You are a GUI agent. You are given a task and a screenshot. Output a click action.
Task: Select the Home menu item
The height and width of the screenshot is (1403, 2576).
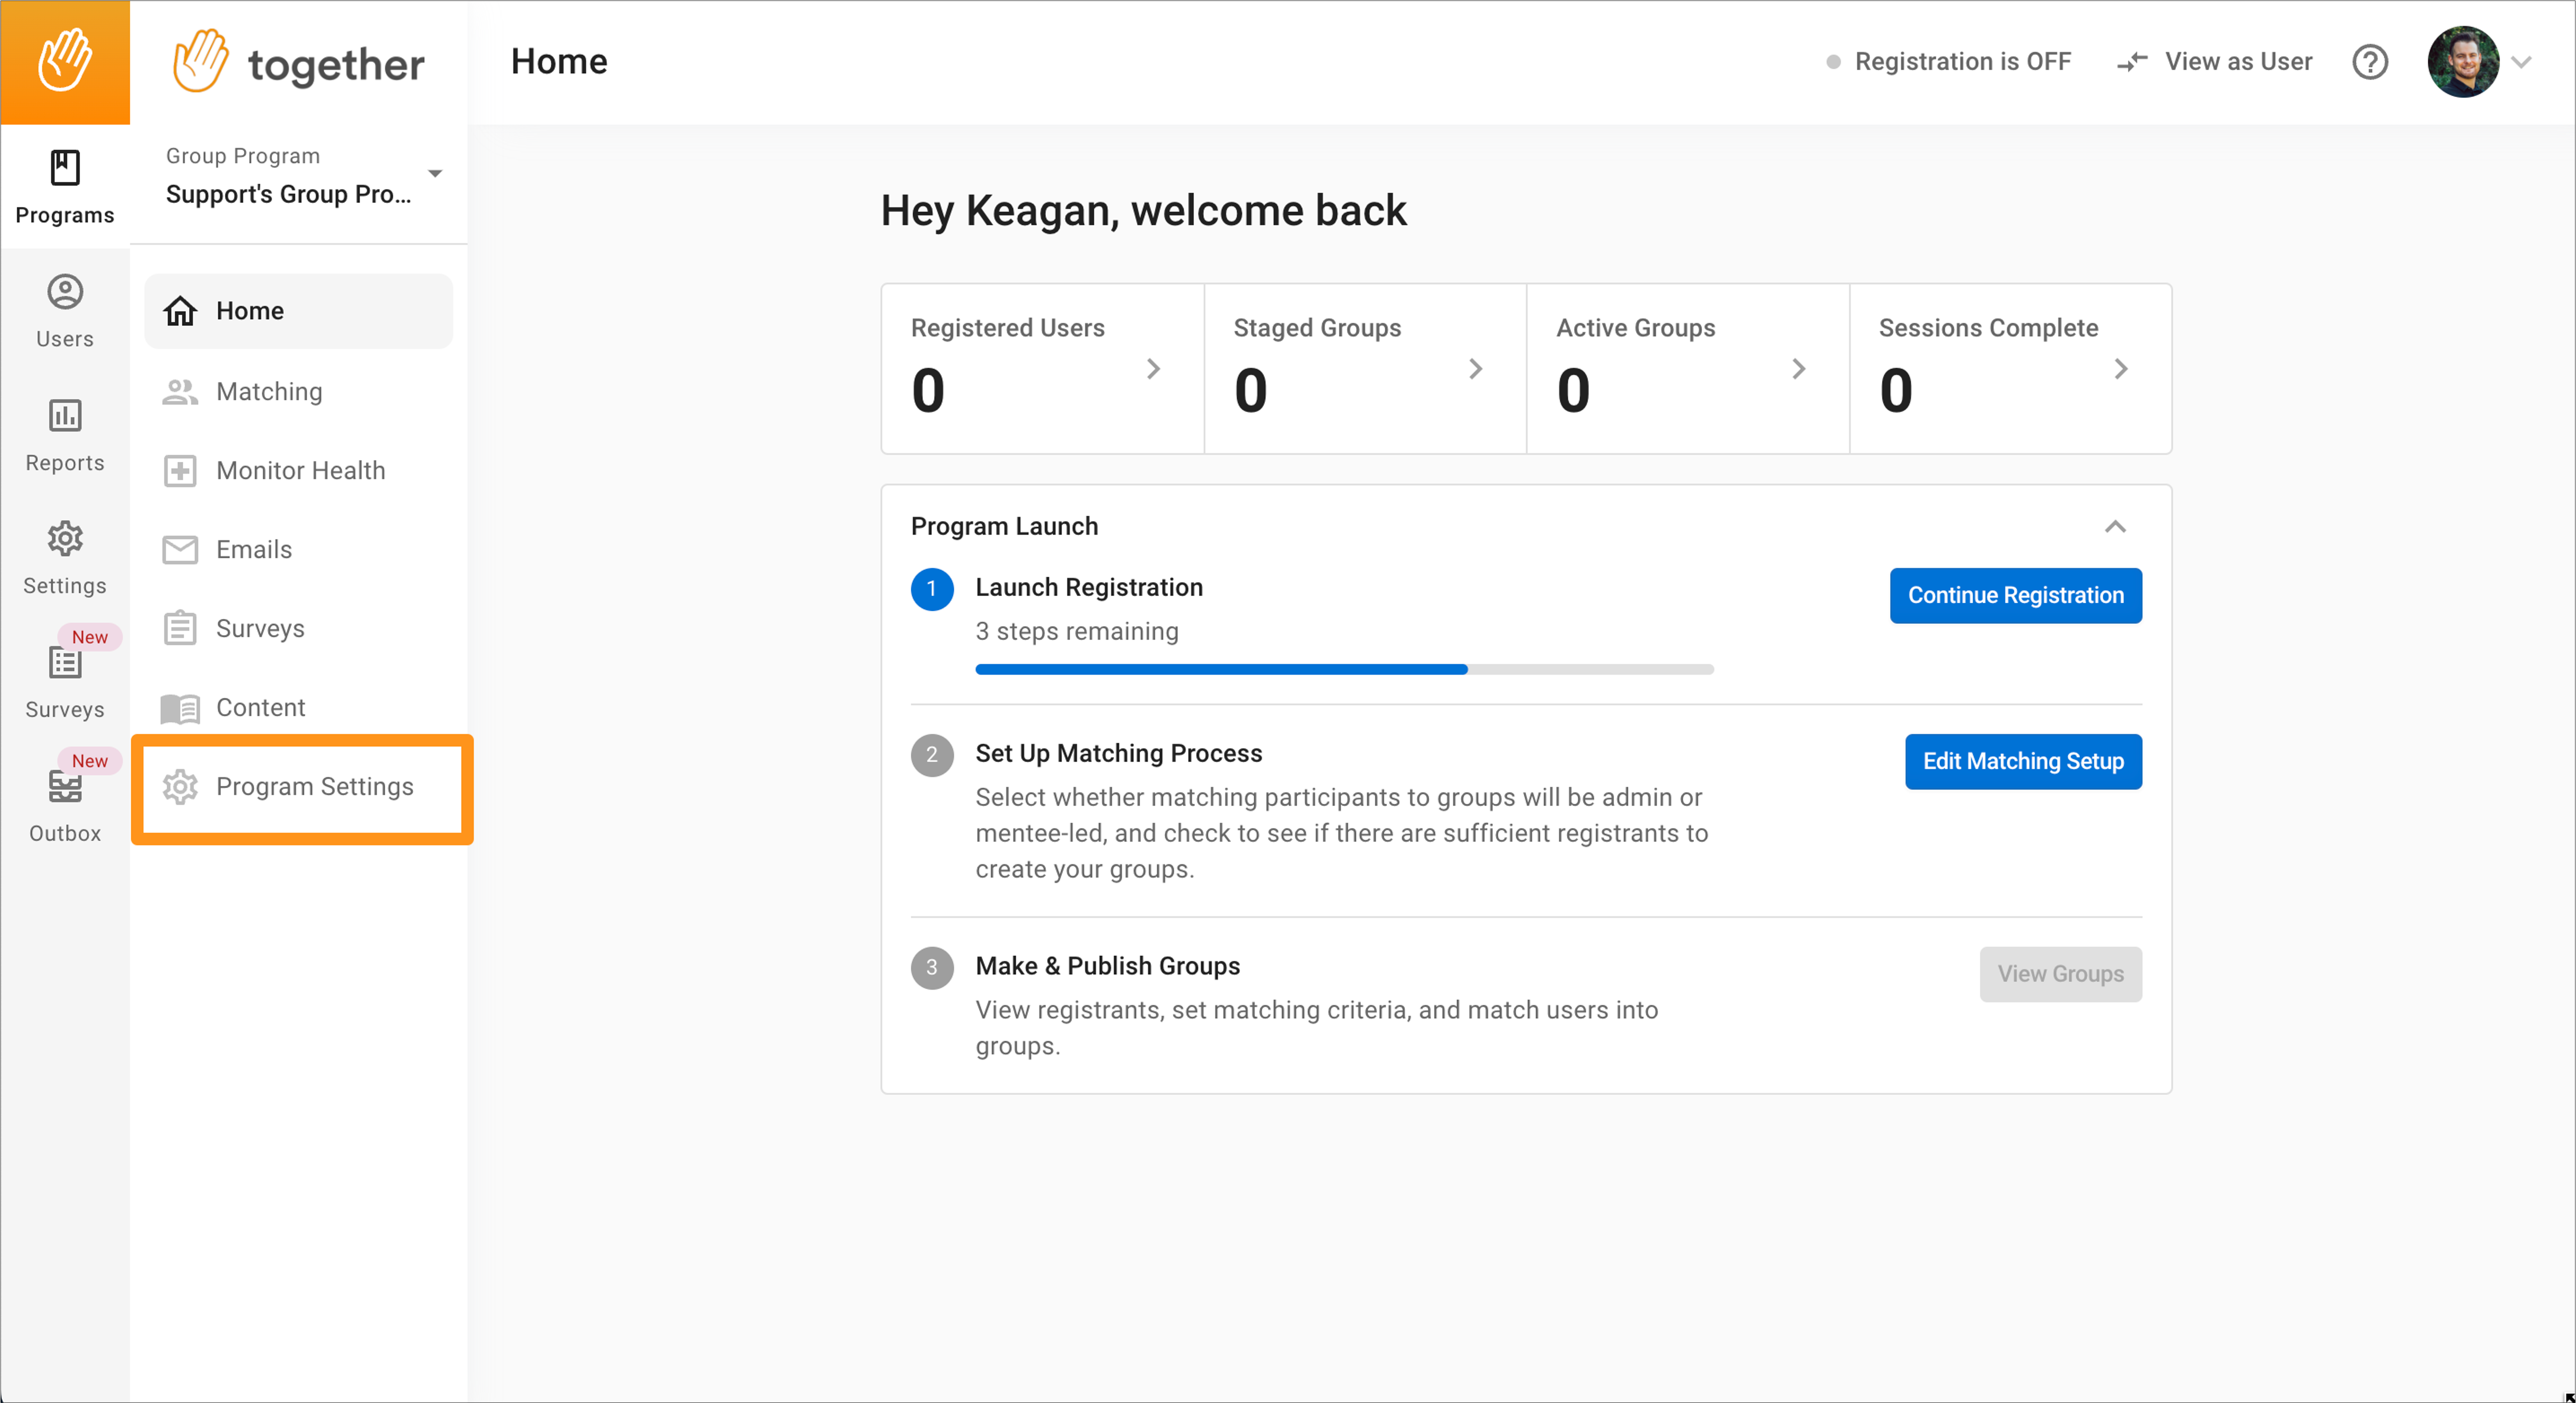(298, 311)
